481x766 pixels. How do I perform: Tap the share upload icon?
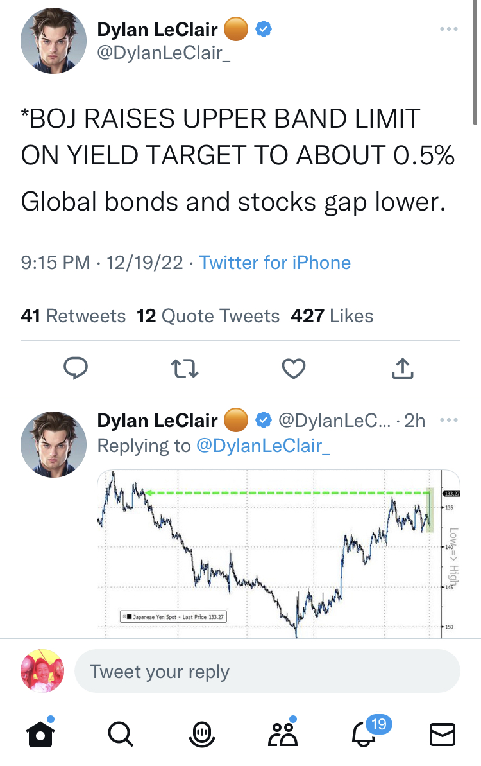[x=401, y=368]
